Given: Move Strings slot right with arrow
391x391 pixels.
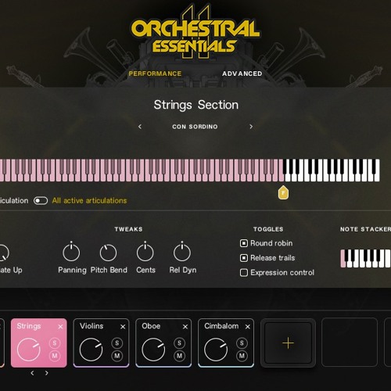Looking at the screenshot, I should pyautogui.click(x=47, y=373).
